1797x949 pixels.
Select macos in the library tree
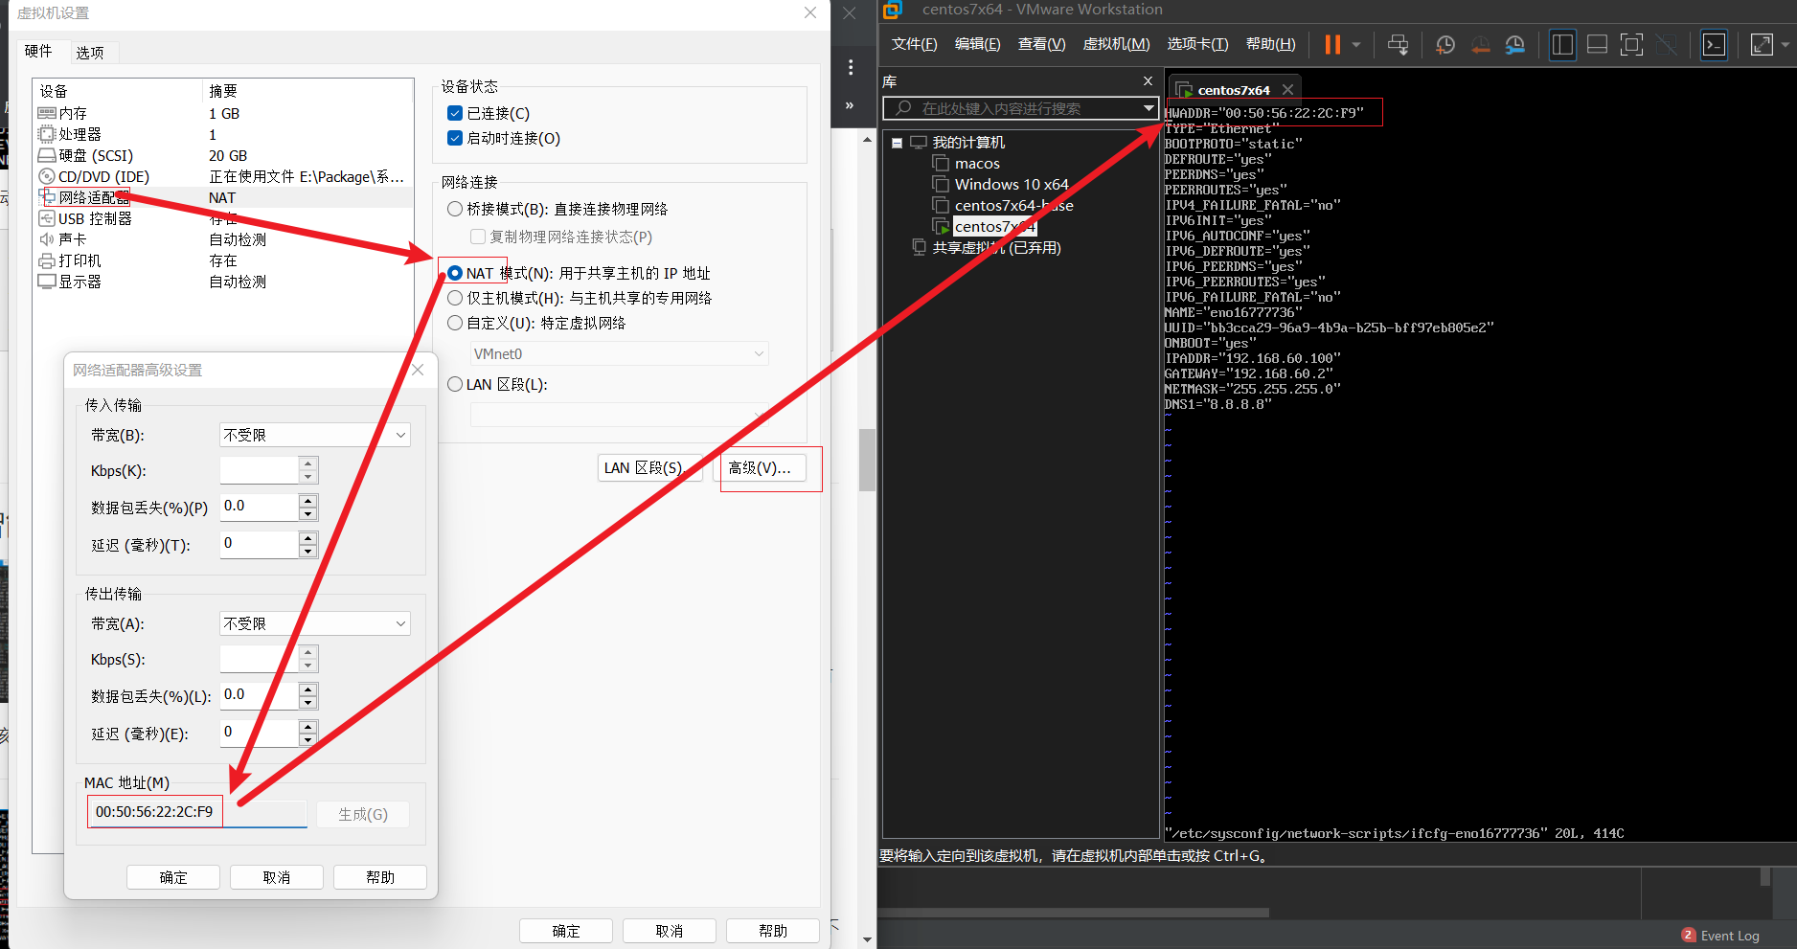pyautogui.click(x=977, y=164)
